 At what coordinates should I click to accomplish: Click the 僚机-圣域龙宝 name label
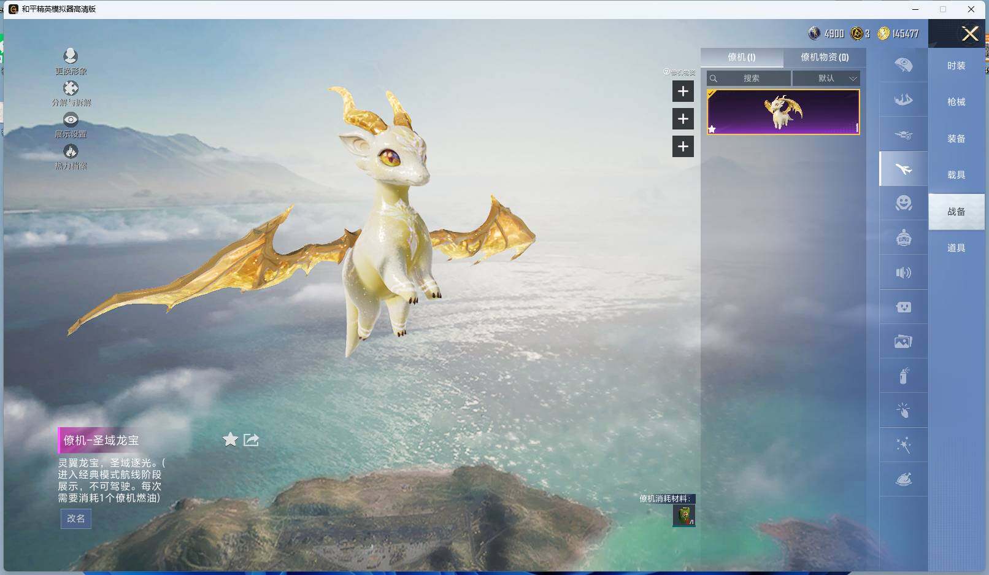click(x=101, y=440)
